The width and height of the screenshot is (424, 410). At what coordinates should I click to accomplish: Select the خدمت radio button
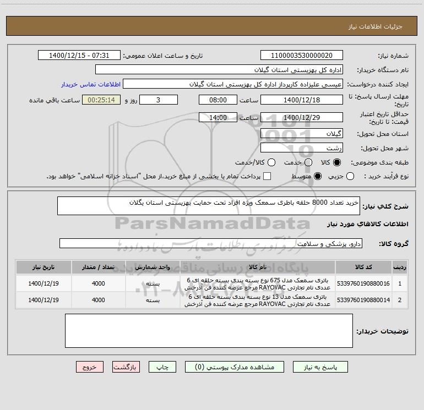pyautogui.click(x=308, y=162)
